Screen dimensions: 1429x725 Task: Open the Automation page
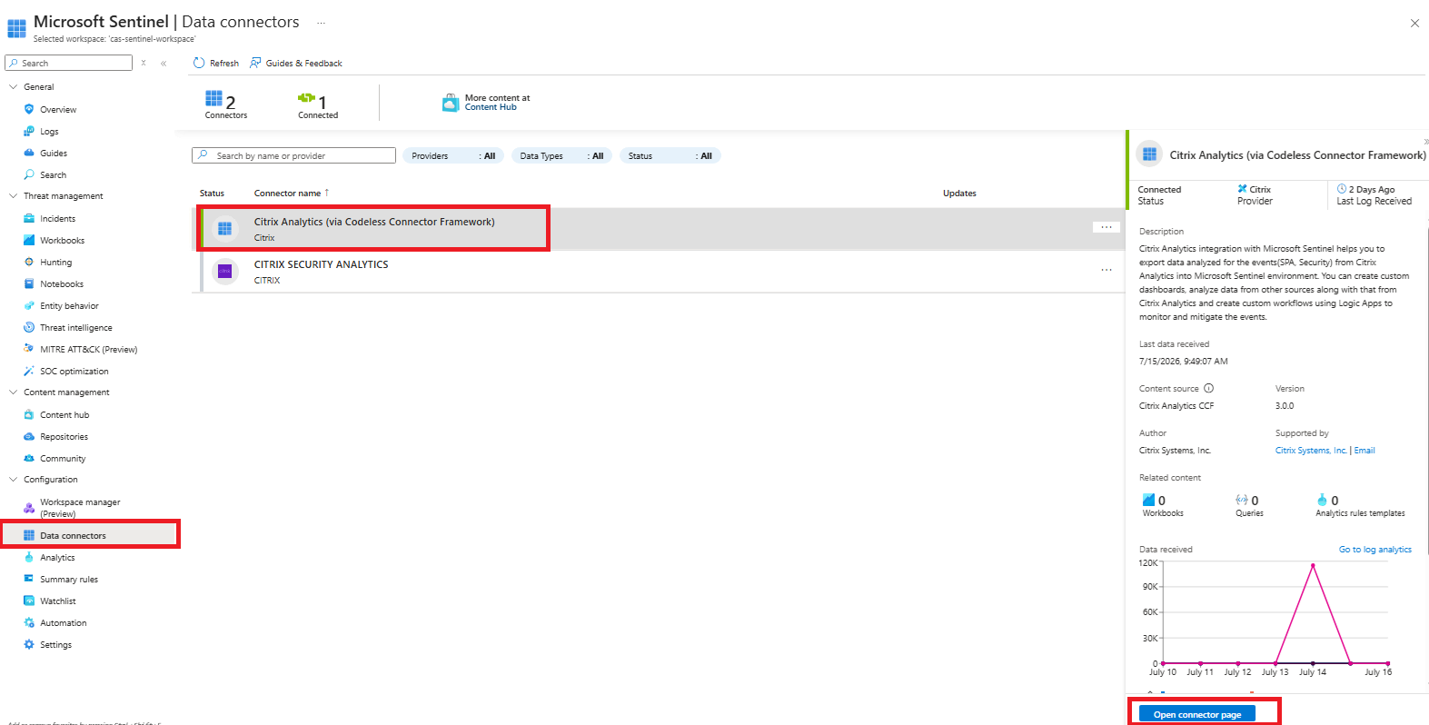(63, 623)
